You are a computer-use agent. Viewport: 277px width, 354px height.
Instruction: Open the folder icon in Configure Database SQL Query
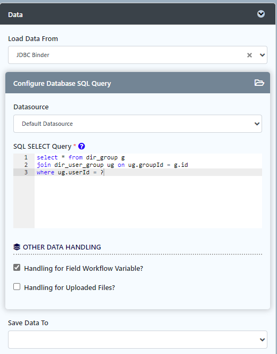coord(259,83)
